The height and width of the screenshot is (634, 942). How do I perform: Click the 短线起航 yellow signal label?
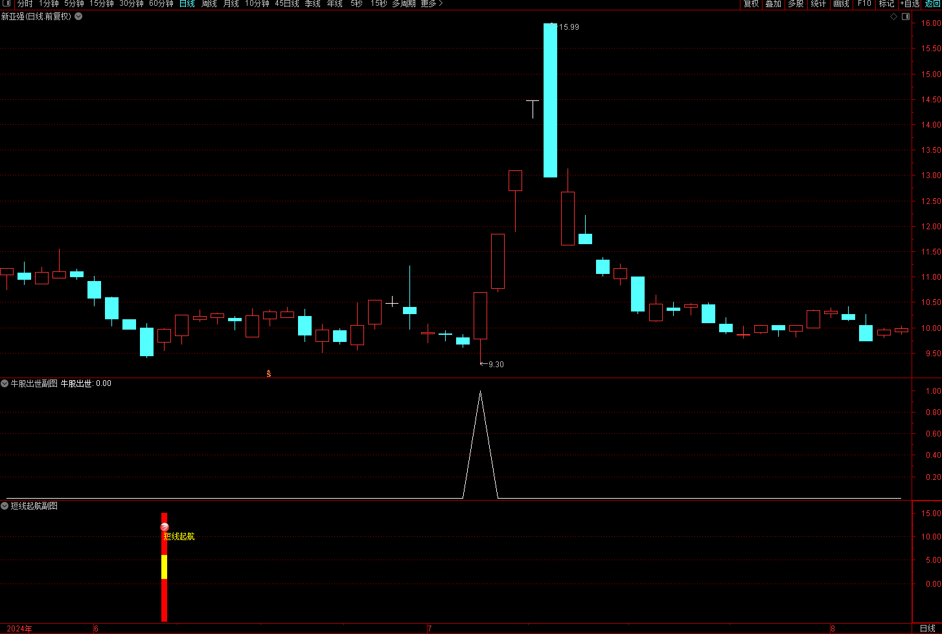[x=179, y=536]
